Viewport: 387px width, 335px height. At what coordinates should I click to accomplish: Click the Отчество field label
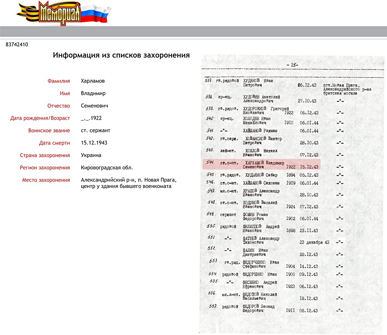(59, 106)
